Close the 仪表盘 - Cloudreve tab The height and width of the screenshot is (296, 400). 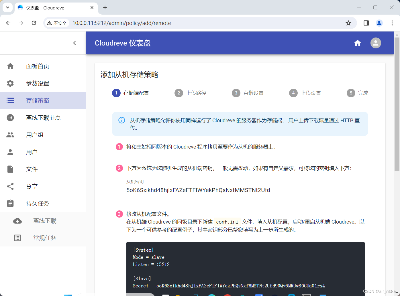point(92,7)
